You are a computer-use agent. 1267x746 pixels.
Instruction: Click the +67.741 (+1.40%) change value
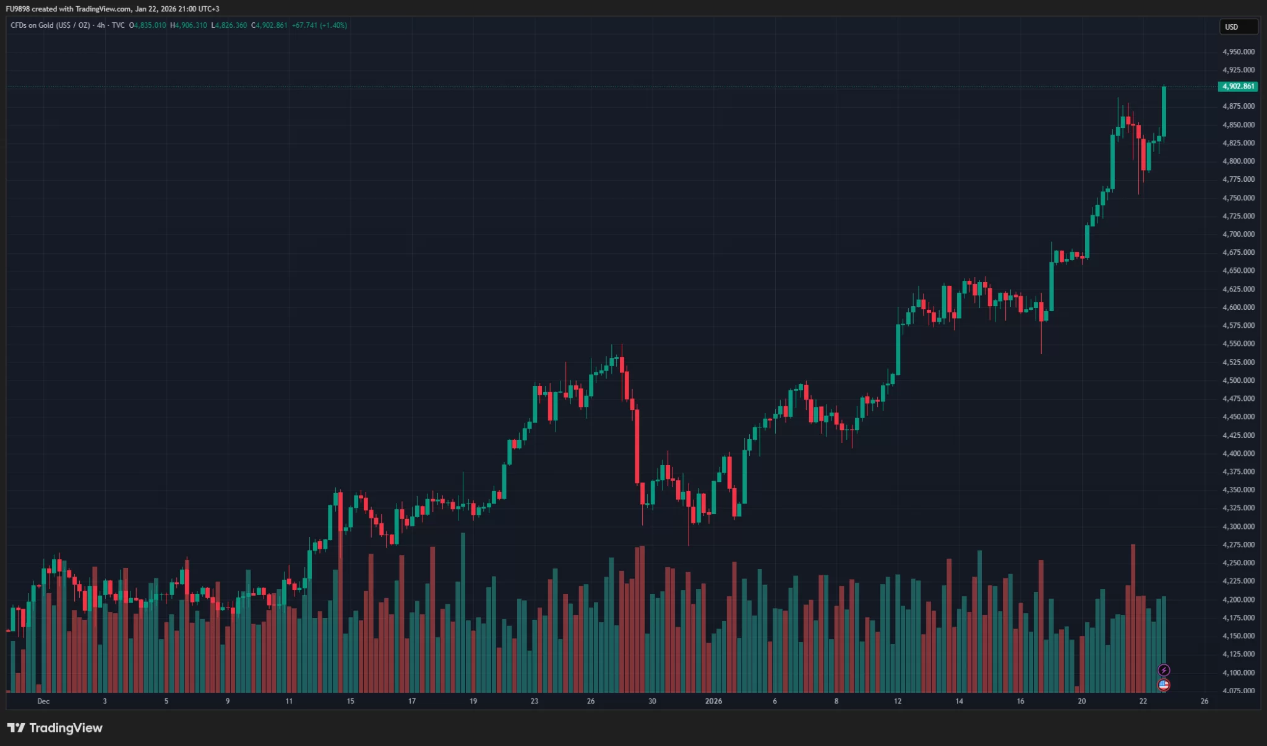point(319,25)
